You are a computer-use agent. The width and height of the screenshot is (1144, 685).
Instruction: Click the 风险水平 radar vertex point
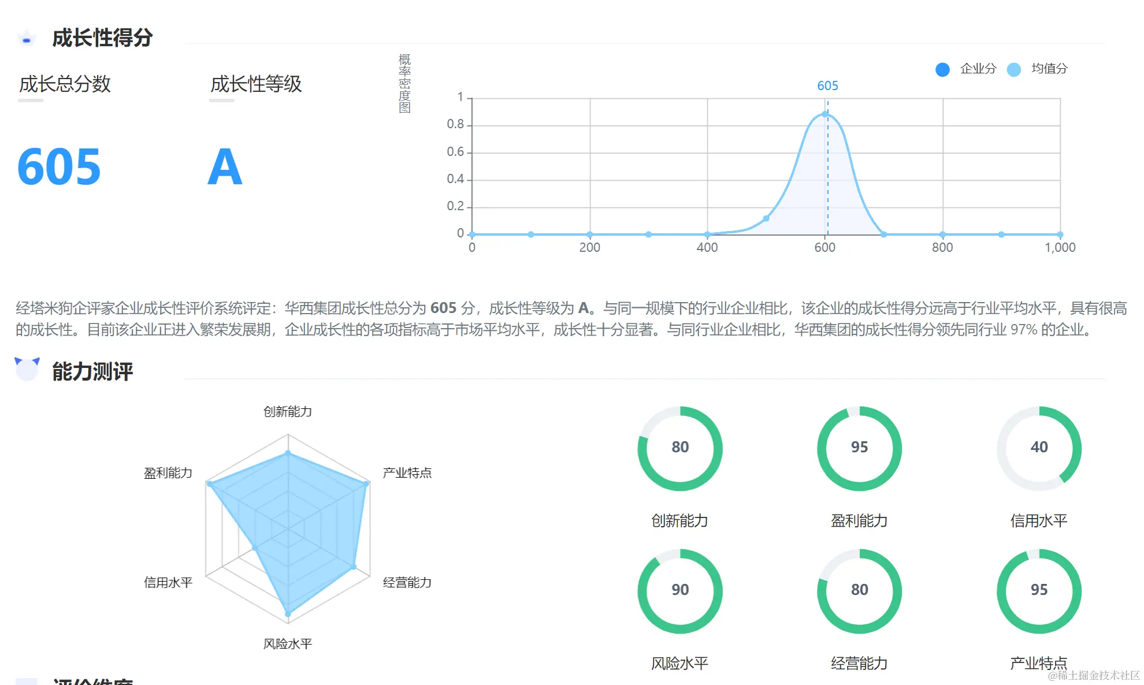pos(288,614)
